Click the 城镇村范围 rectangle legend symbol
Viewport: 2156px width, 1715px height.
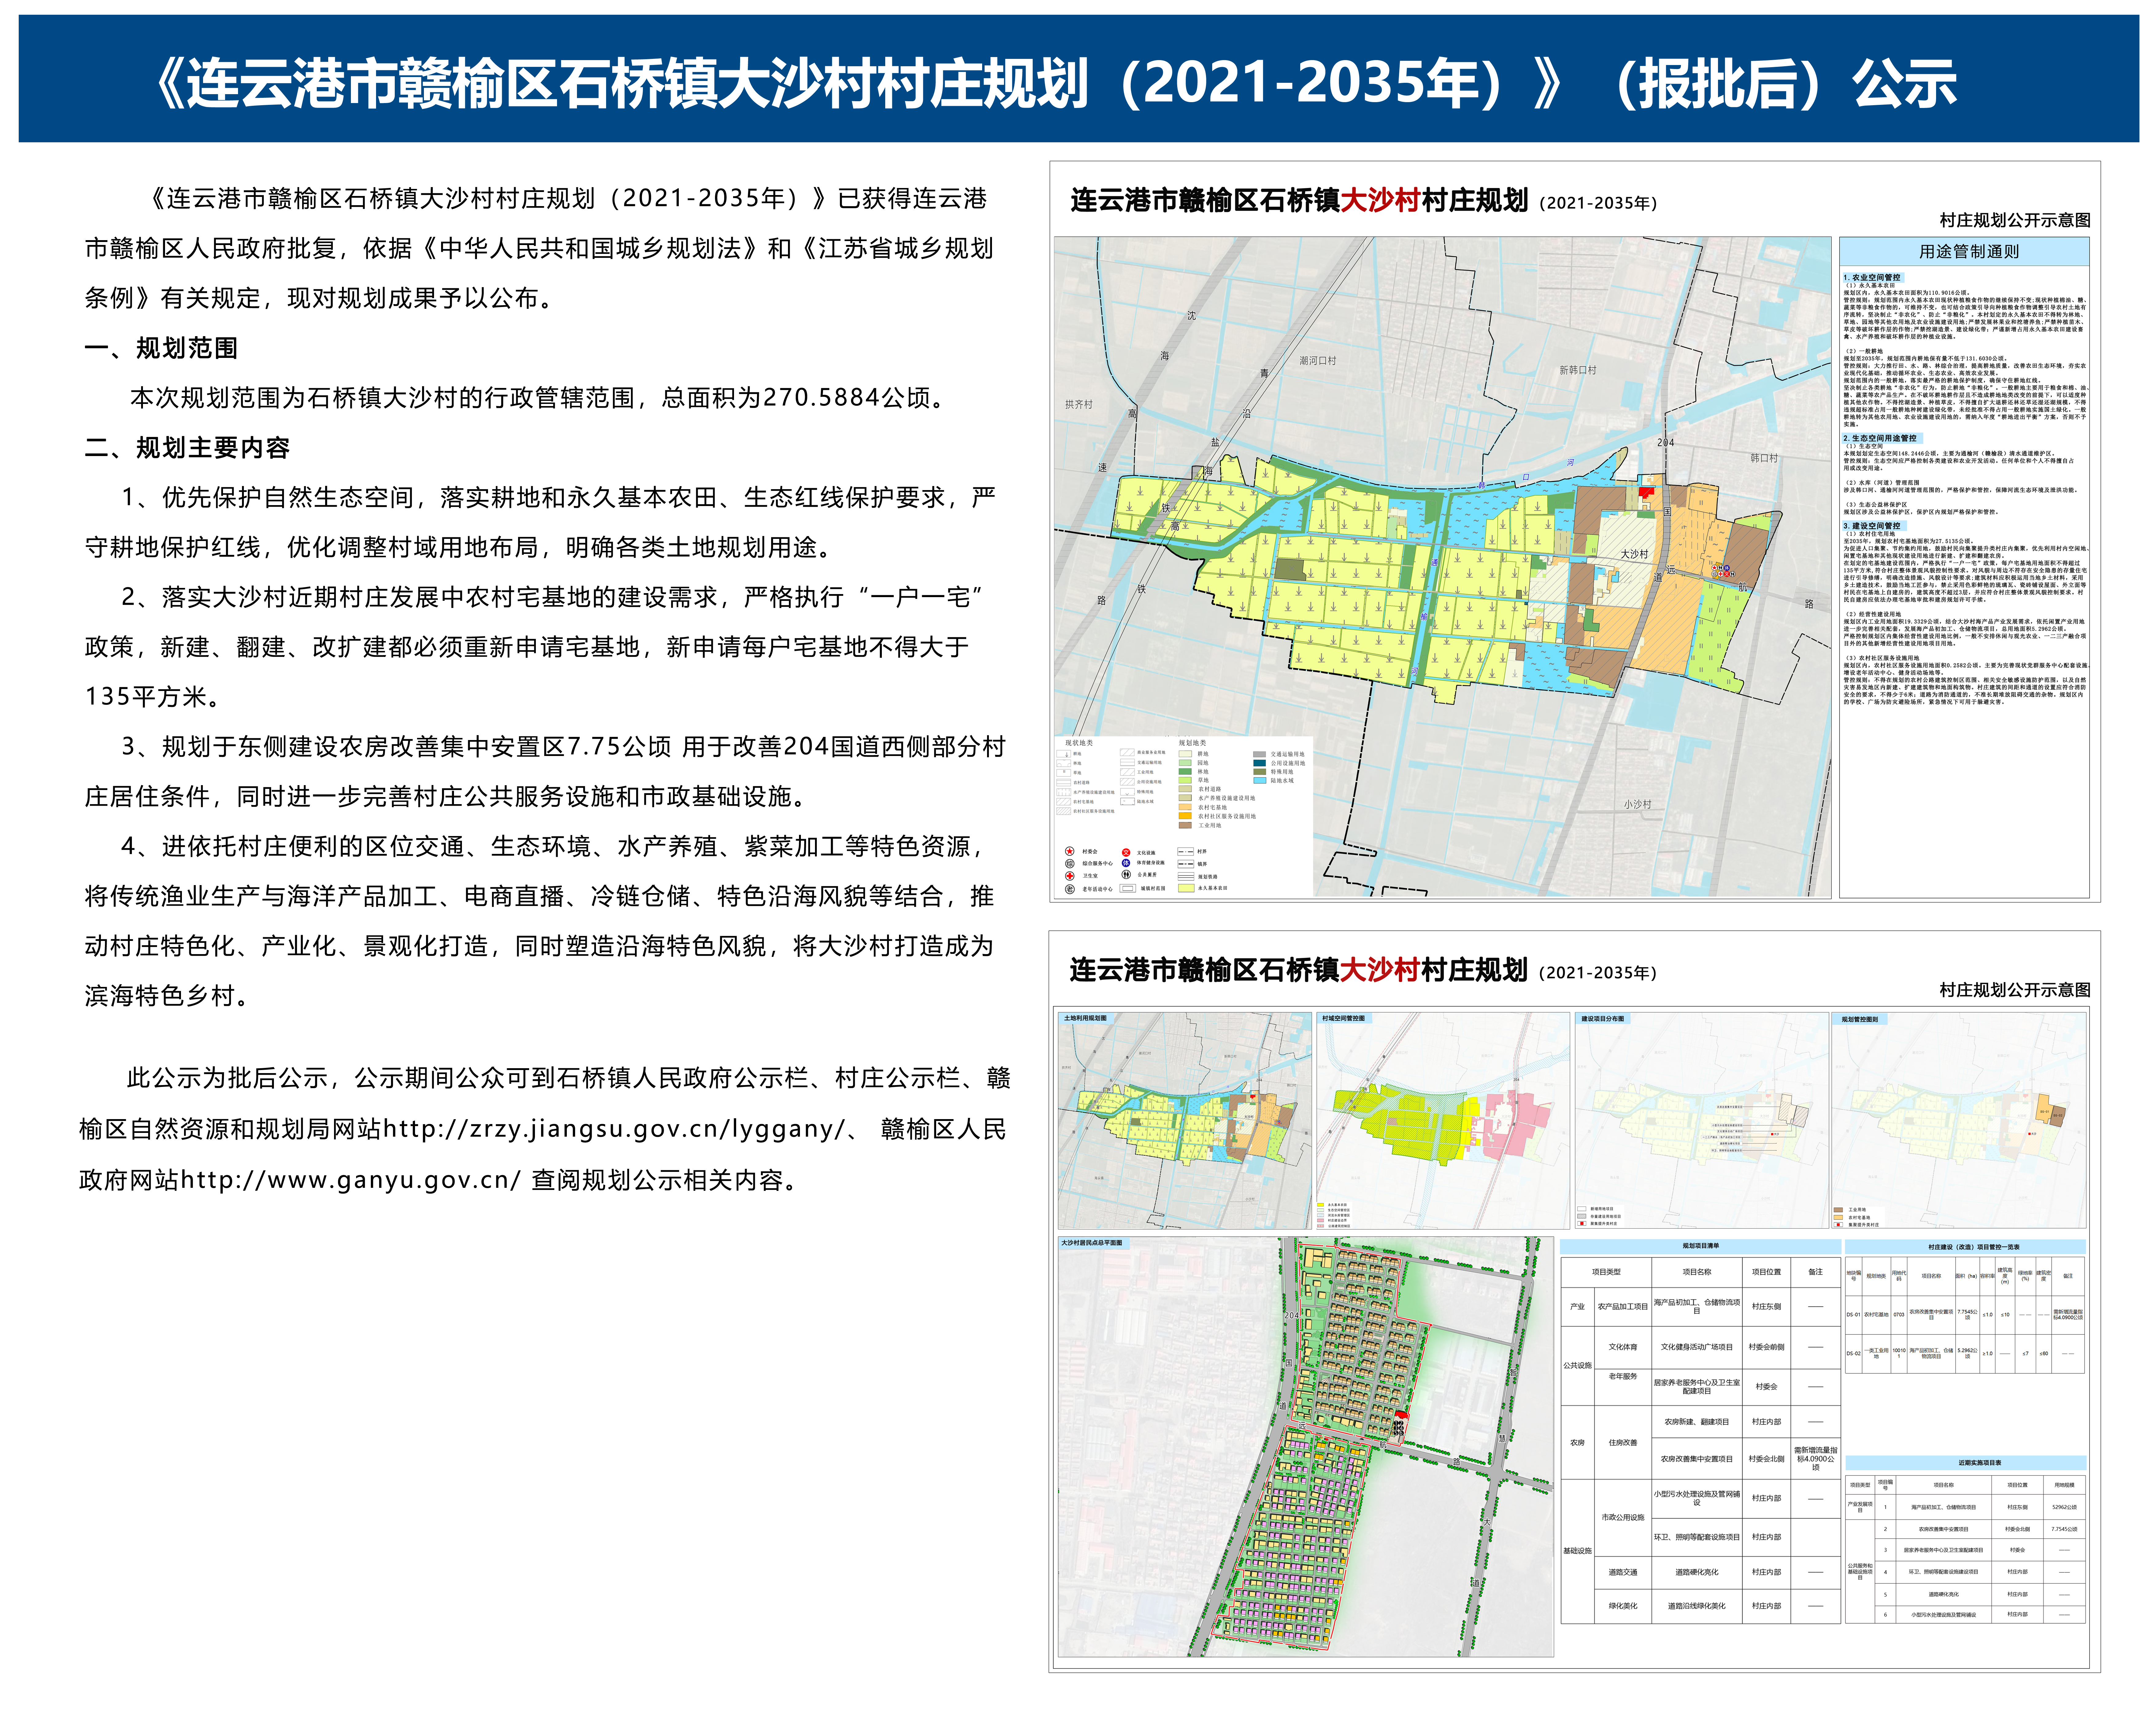[1128, 888]
